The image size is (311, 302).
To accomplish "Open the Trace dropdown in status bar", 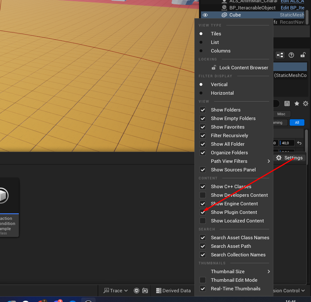I will pyautogui.click(x=116, y=291).
